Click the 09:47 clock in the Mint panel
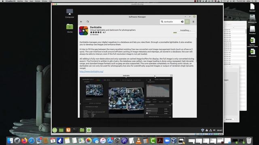 (x=220, y=130)
